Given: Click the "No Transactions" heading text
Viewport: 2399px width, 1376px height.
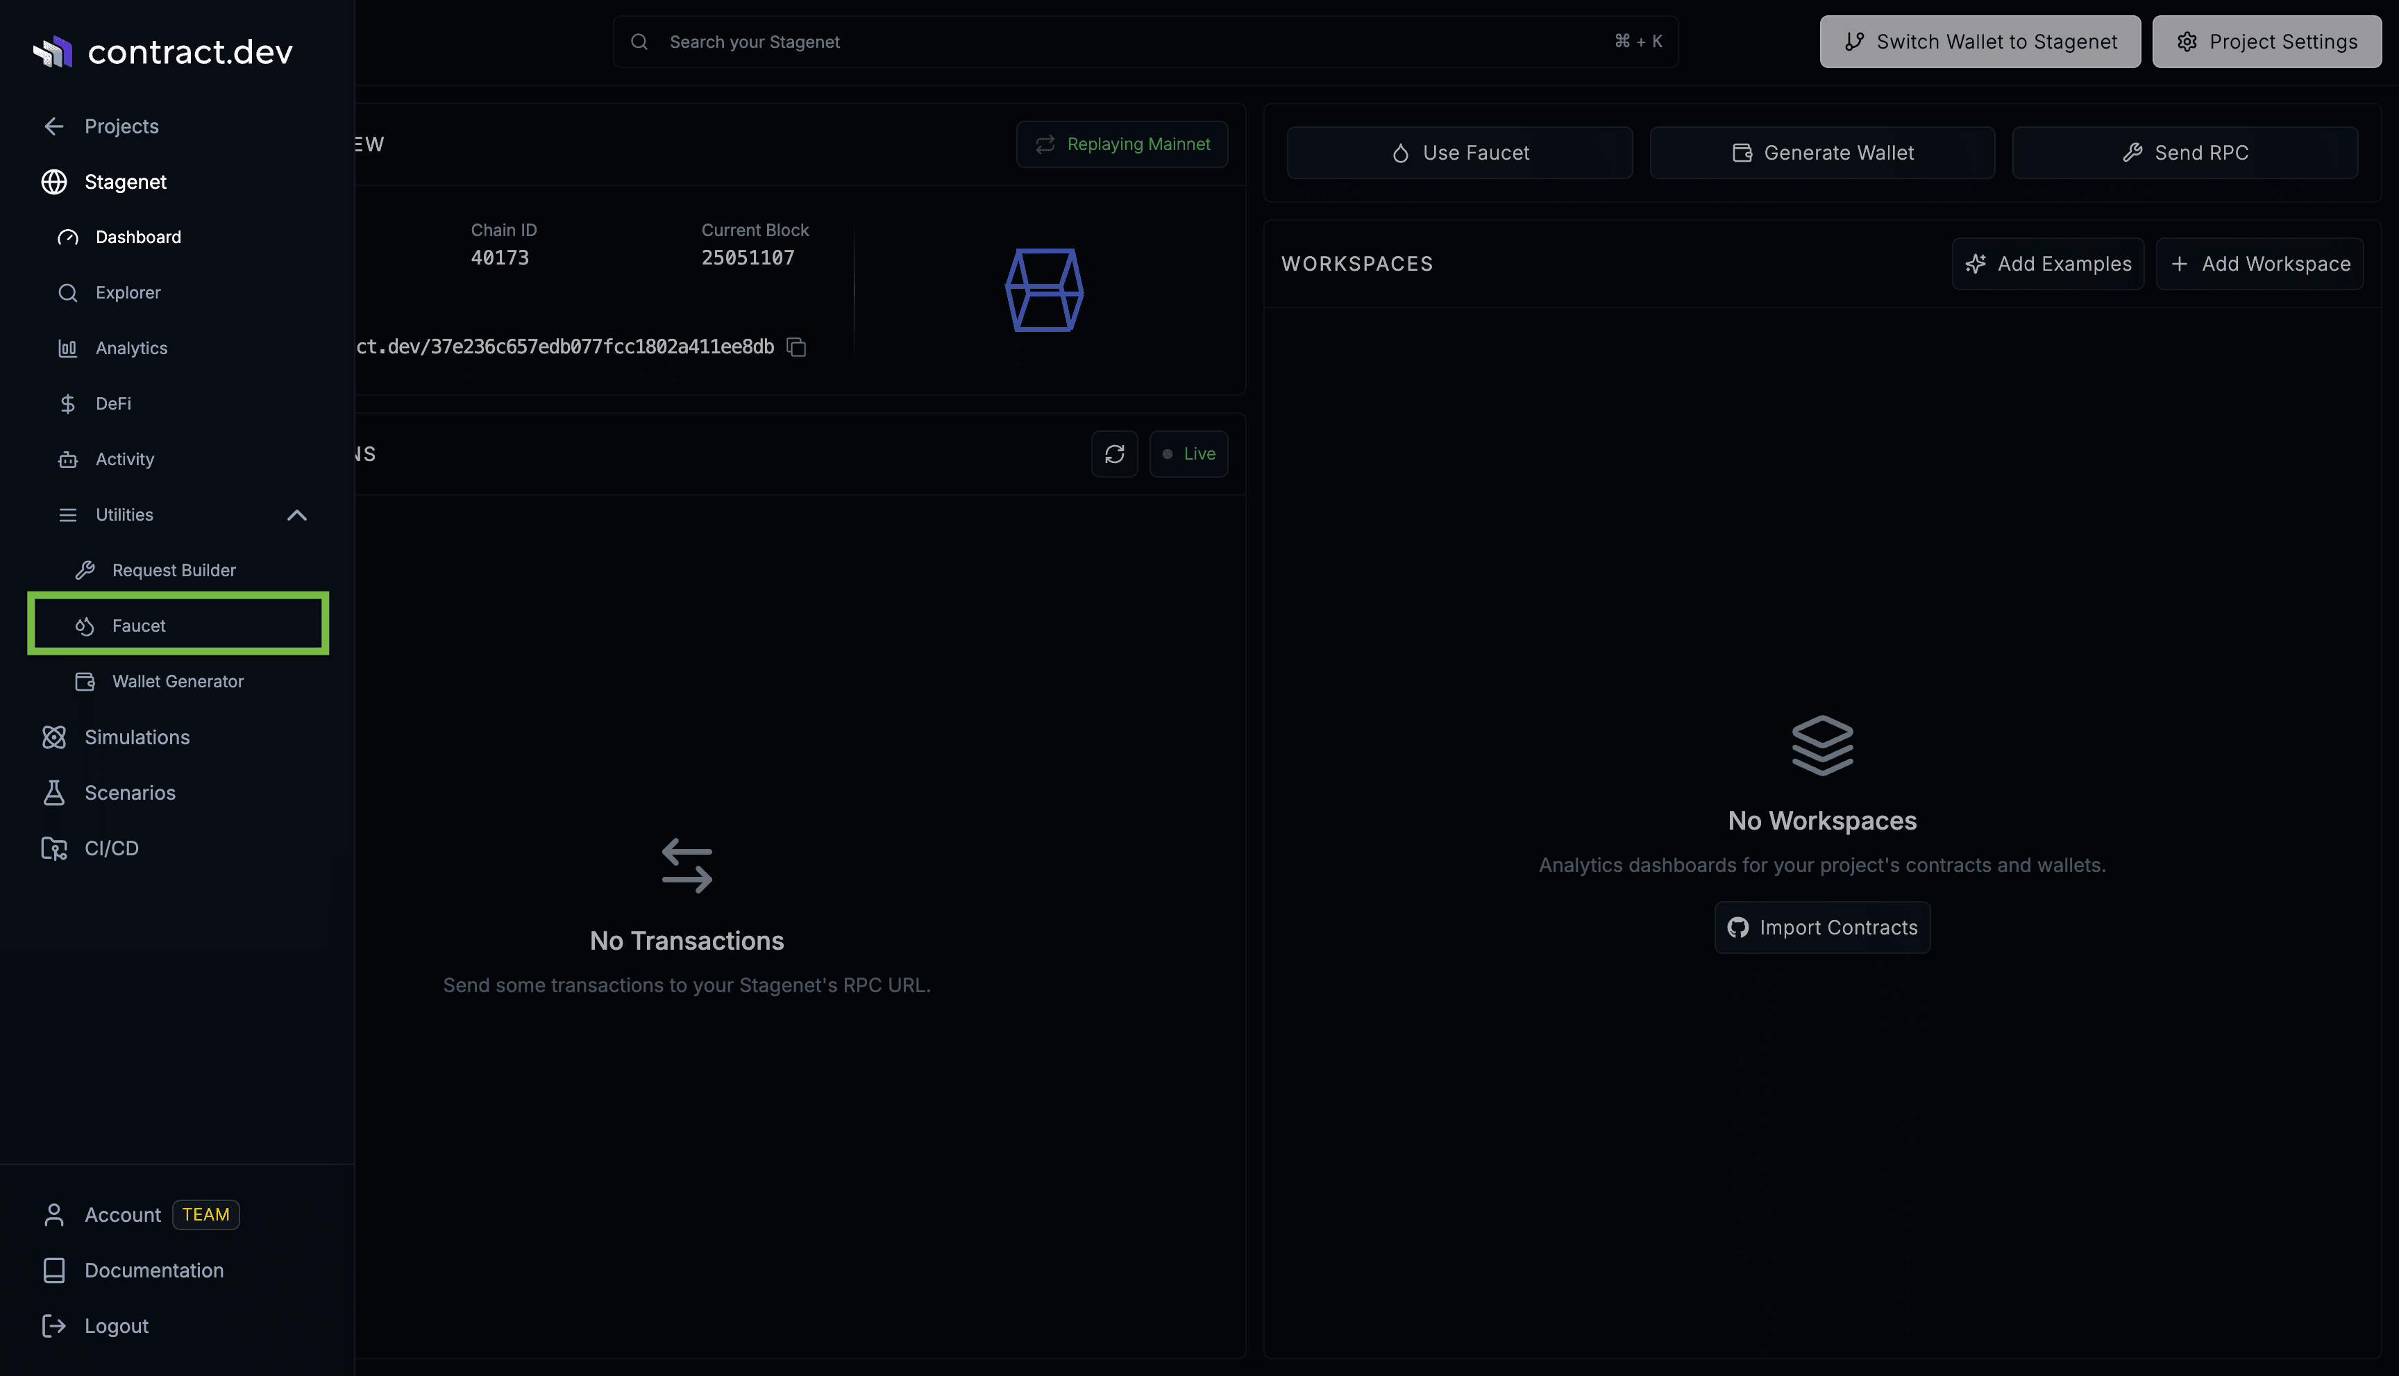Looking at the screenshot, I should (687, 940).
